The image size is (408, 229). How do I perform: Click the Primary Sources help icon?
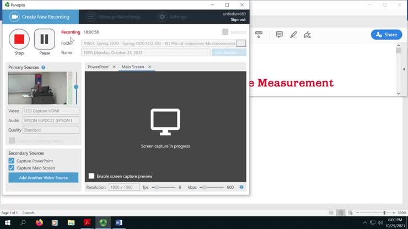click(x=44, y=67)
